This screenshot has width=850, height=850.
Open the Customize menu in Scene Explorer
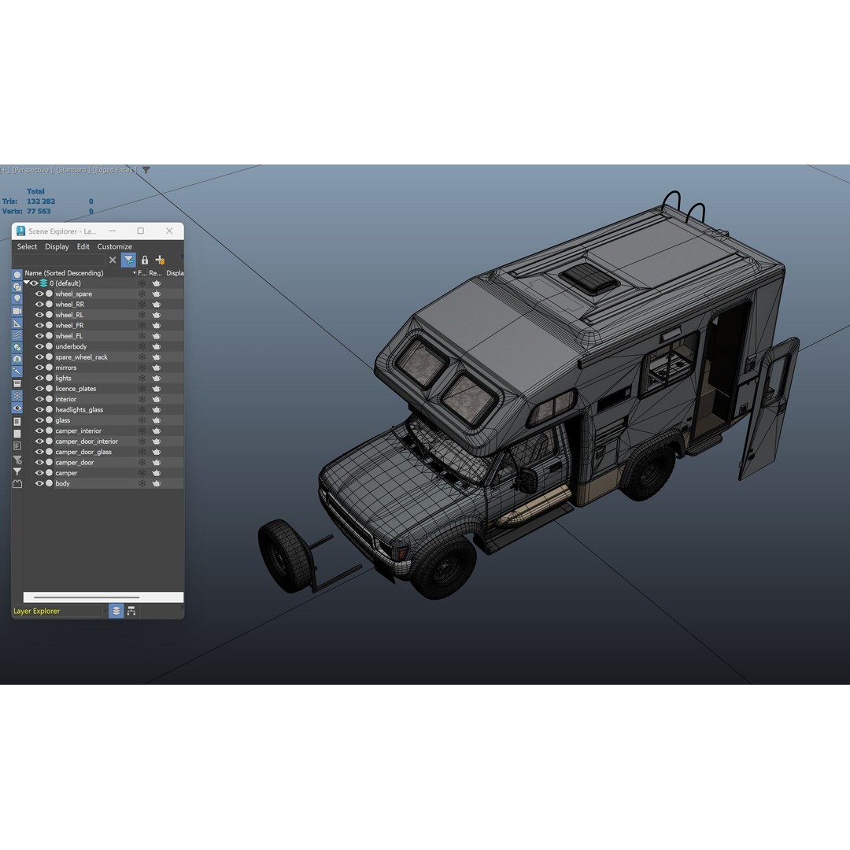[114, 246]
